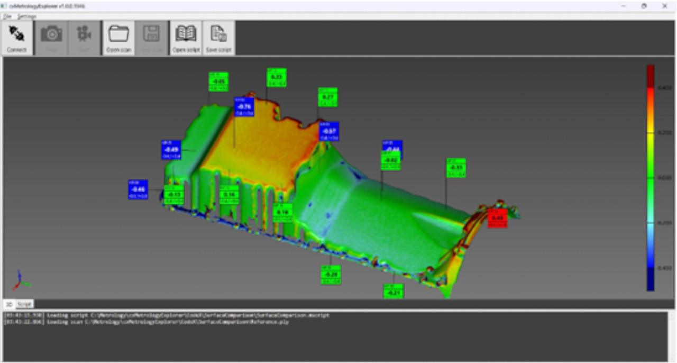Select the green -0.02 deviation label
This screenshot has width=677, height=363.
[x=391, y=160]
